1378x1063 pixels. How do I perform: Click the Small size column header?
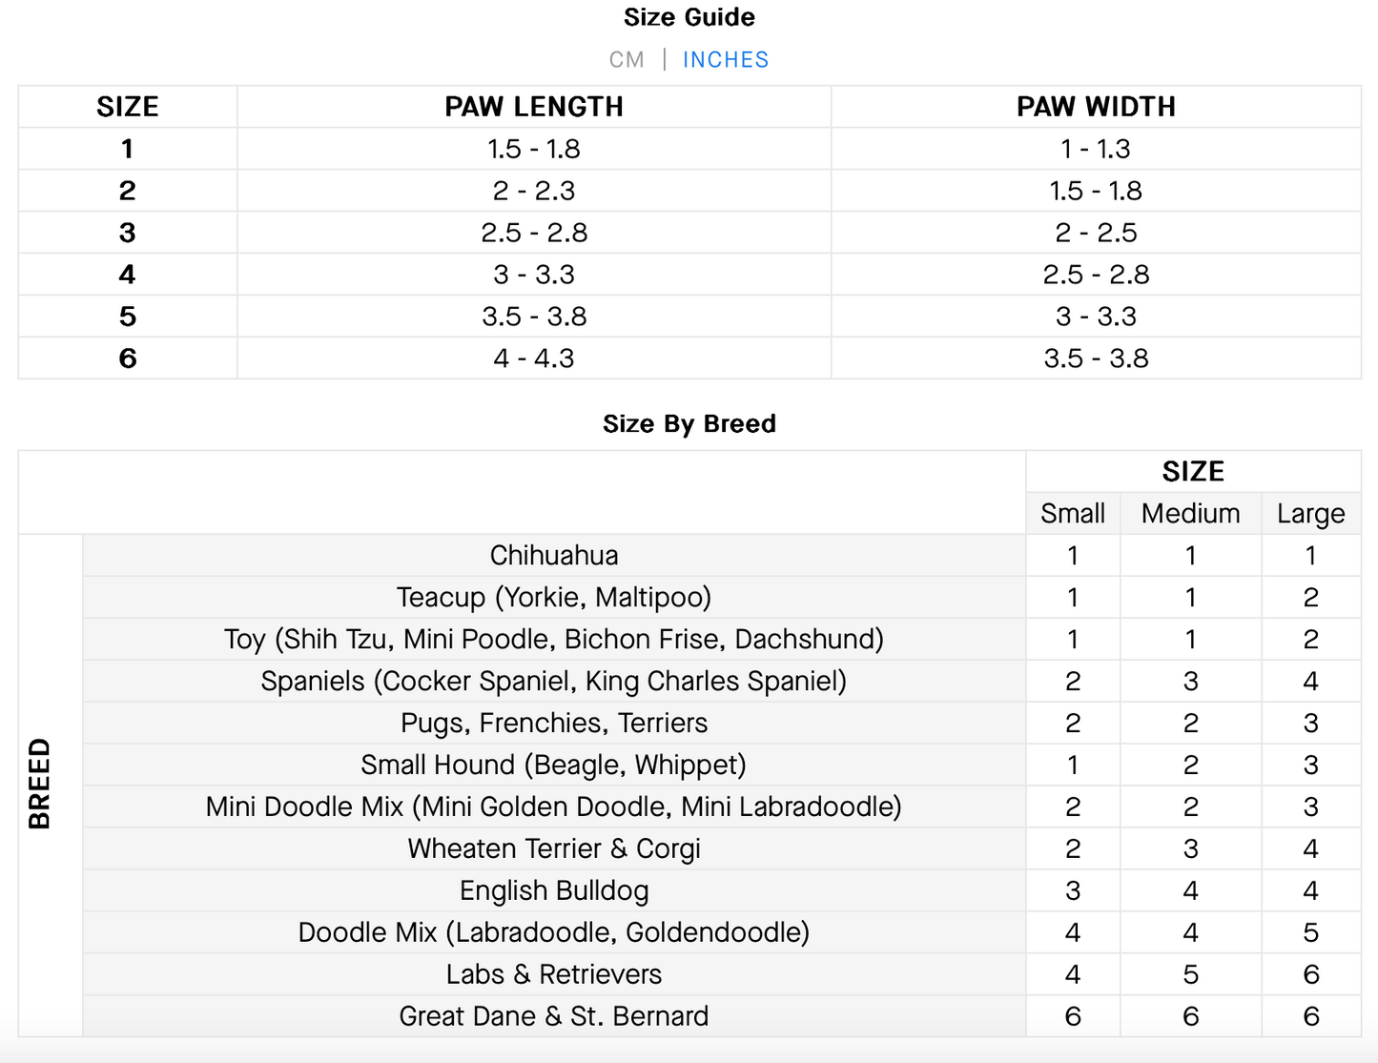[1073, 514]
